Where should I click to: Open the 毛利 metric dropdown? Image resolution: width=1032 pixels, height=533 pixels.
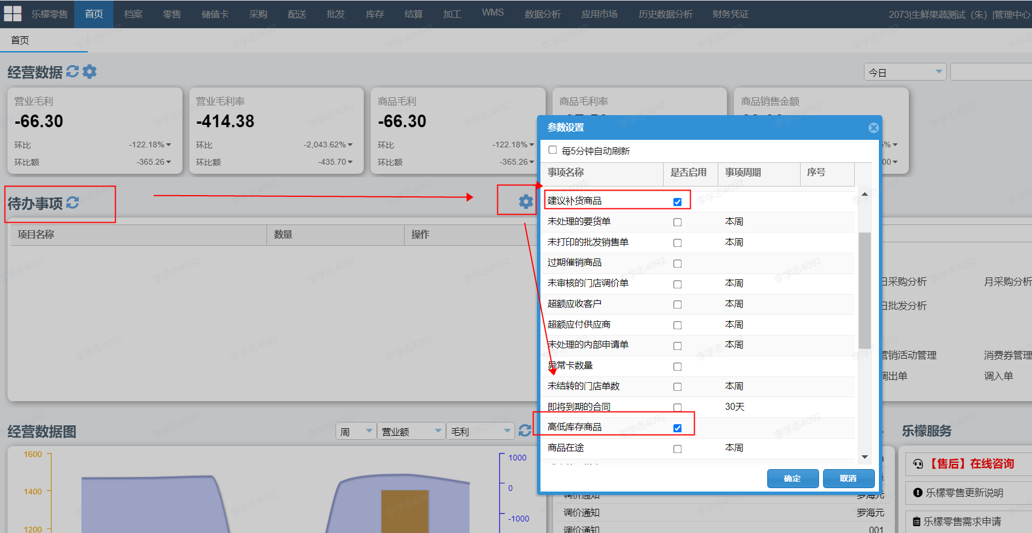[481, 431]
